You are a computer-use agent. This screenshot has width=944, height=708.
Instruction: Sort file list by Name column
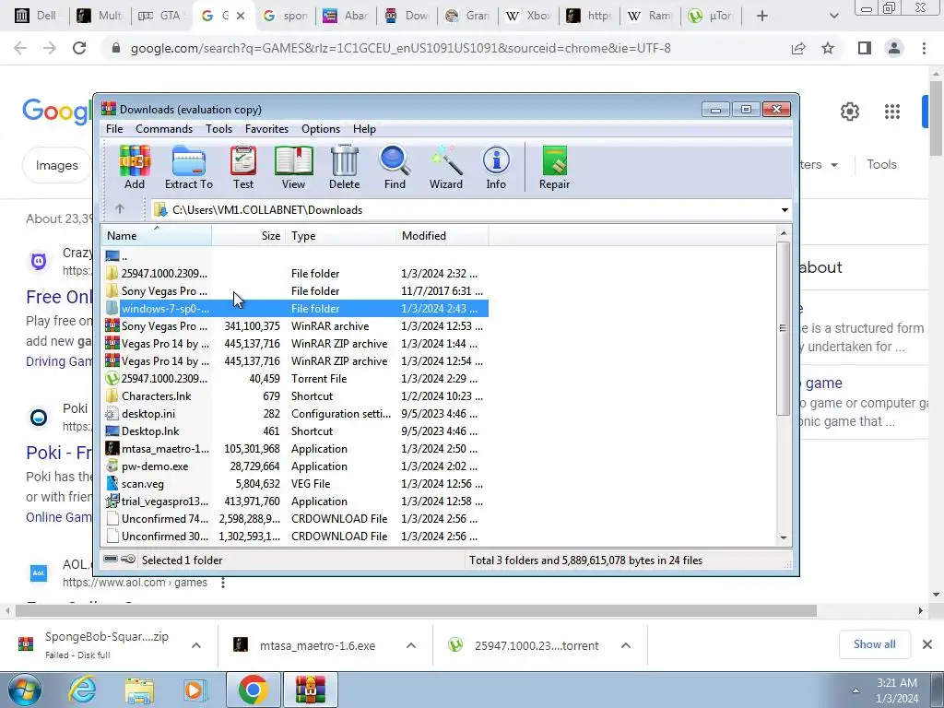coord(157,235)
